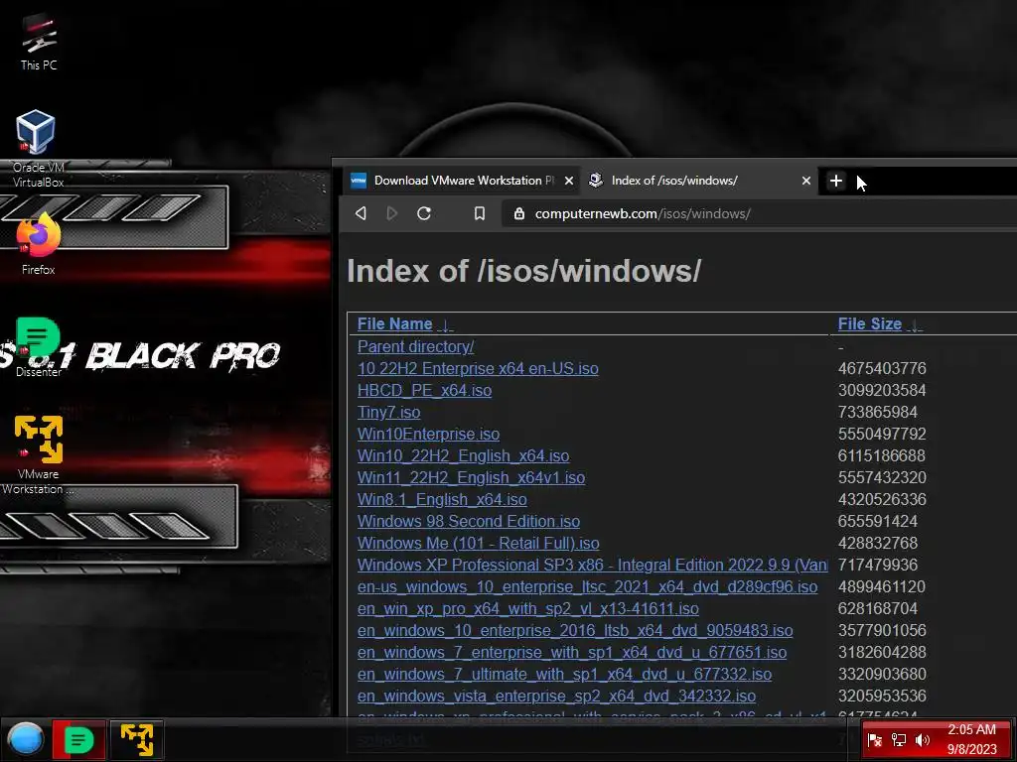Image resolution: width=1017 pixels, height=762 pixels.
Task: Reload the current page
Action: point(424,213)
